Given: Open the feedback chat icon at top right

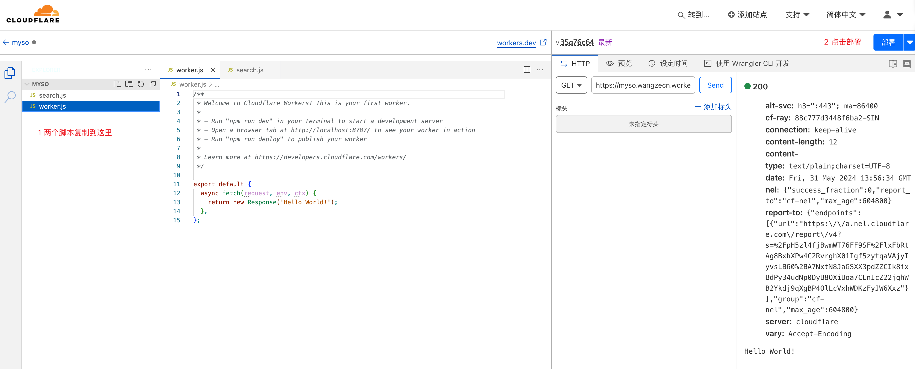Looking at the screenshot, I should pos(906,64).
